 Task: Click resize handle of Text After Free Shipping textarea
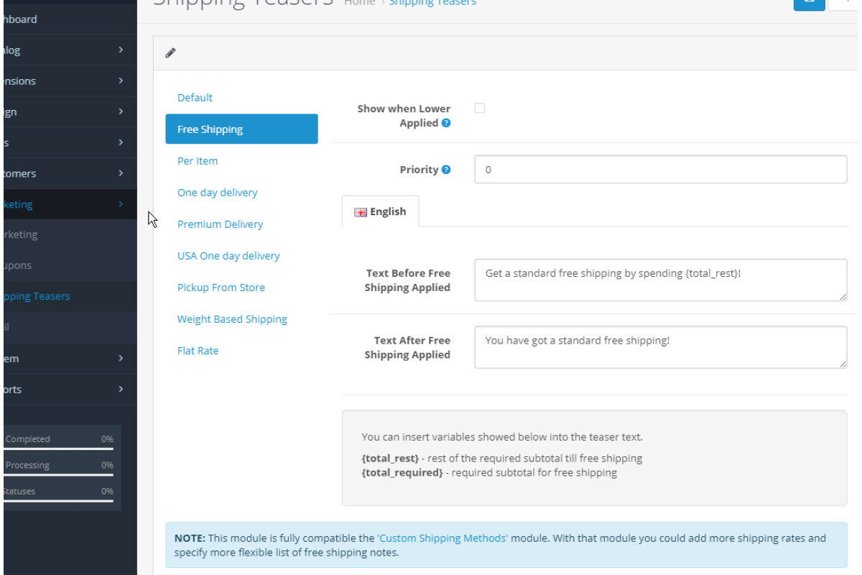(x=843, y=364)
